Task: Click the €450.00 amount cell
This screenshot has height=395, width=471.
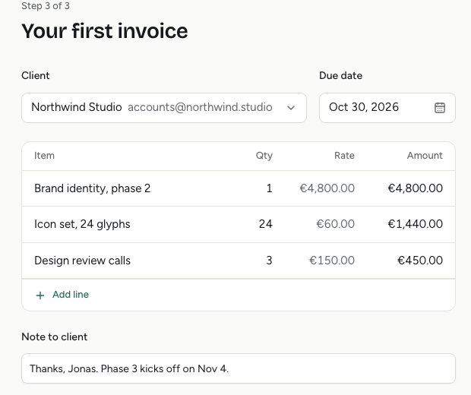Action: click(x=420, y=261)
